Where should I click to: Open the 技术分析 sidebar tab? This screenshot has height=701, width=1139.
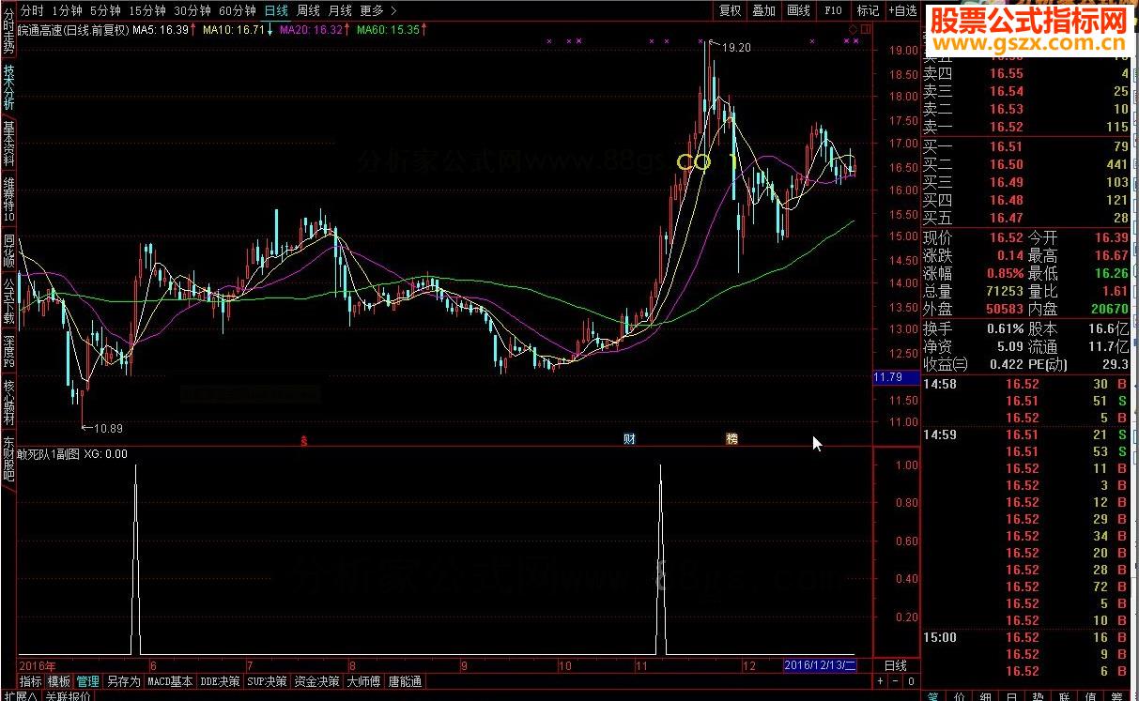[8, 87]
